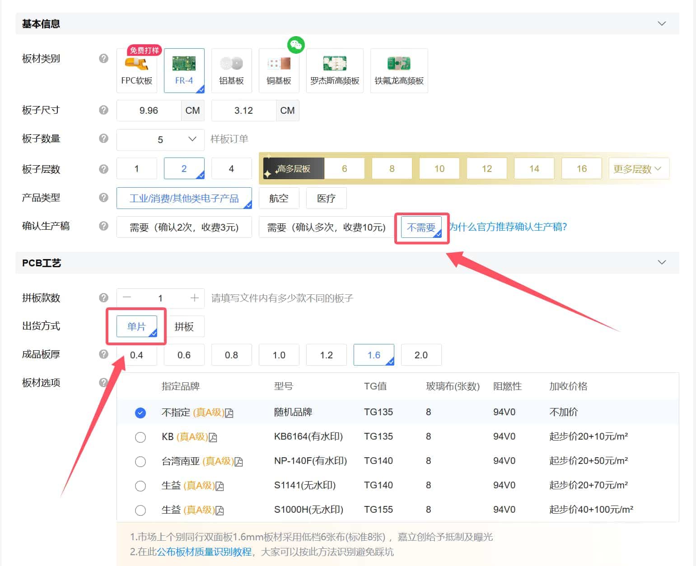Open help tip next to 成品板厚

pos(103,354)
